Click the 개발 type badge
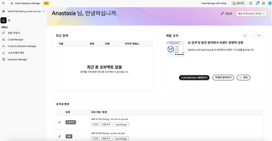This screenshot has height=141, width=272. tap(69, 137)
